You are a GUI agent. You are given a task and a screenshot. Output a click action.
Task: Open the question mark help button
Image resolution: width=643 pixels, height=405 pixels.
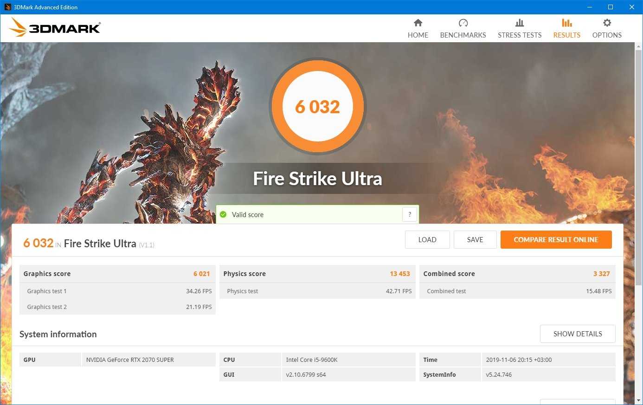(409, 214)
